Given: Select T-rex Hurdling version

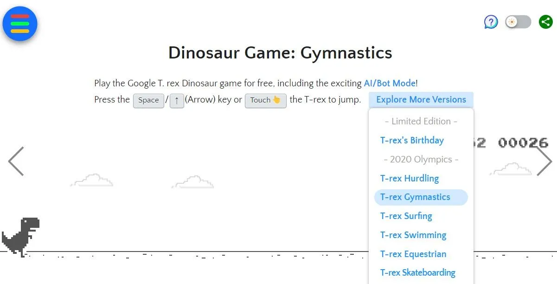Looking at the screenshot, I should pyautogui.click(x=410, y=178).
